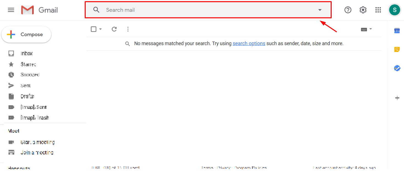This screenshot has height=172, width=404.
Task: Open the hamburger menu to collapse the sidebar
Action: (11, 10)
